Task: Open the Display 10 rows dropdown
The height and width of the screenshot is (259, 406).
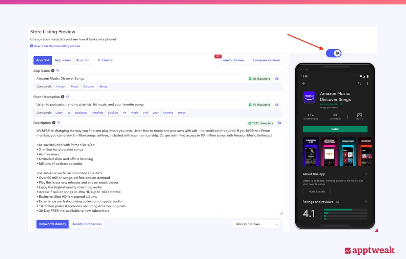Action: tap(256, 224)
